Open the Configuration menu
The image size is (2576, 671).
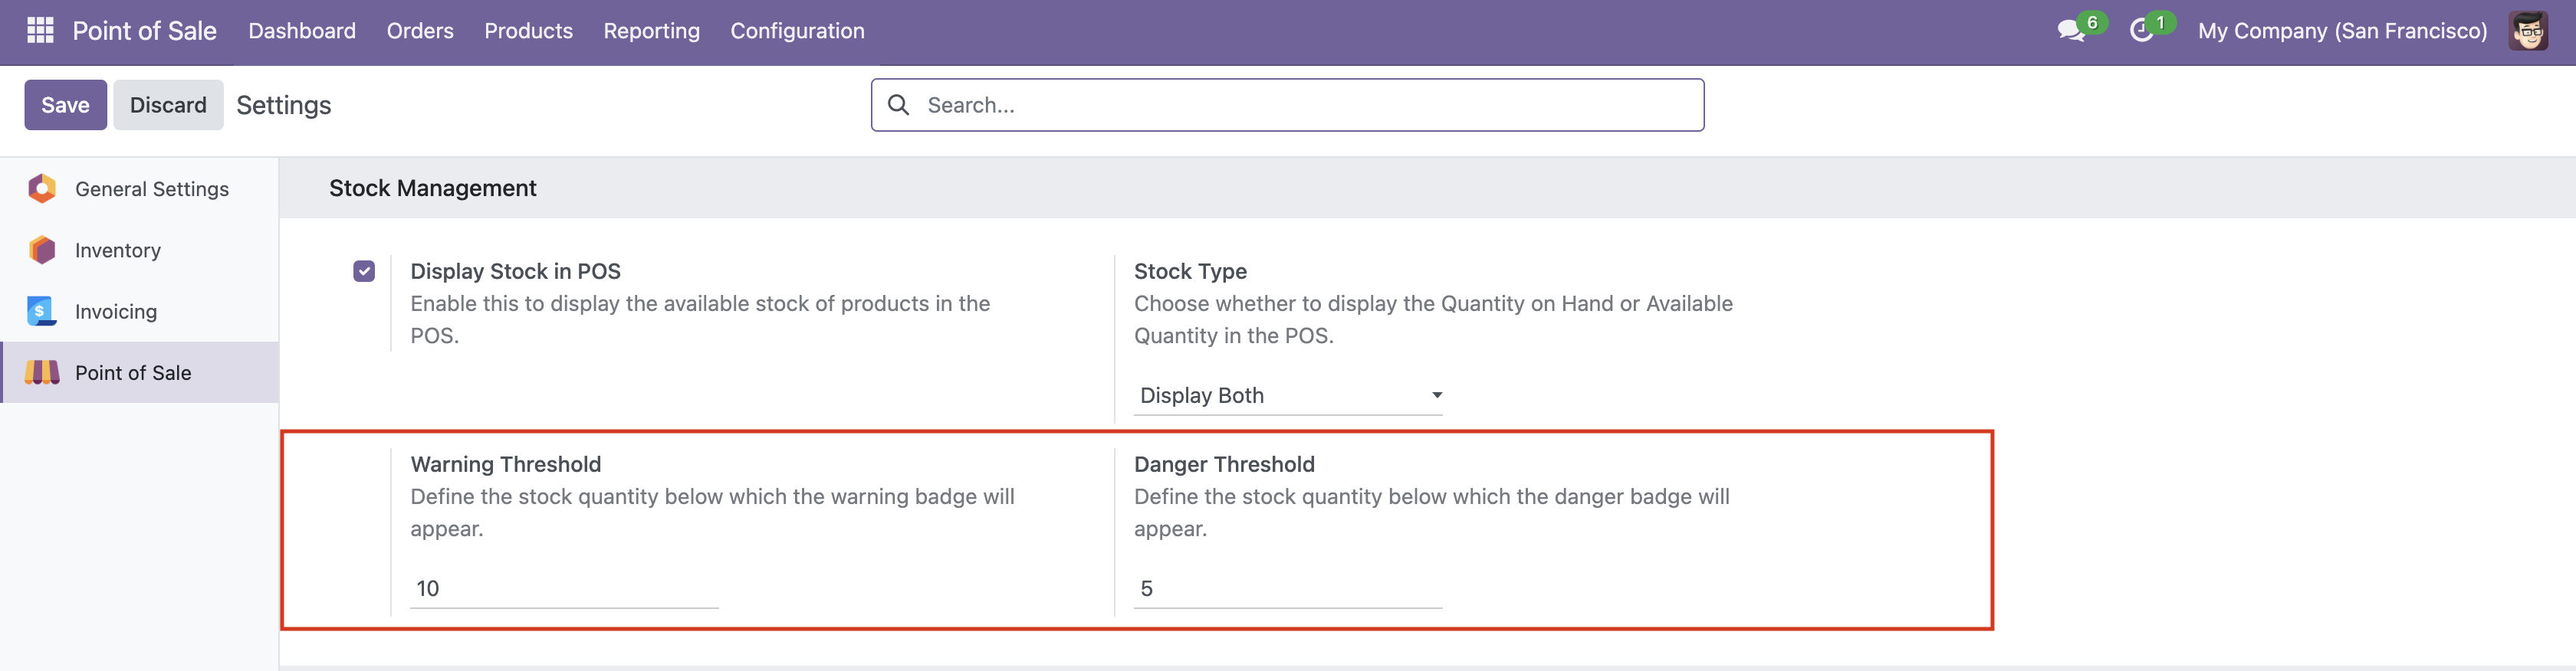(x=797, y=31)
